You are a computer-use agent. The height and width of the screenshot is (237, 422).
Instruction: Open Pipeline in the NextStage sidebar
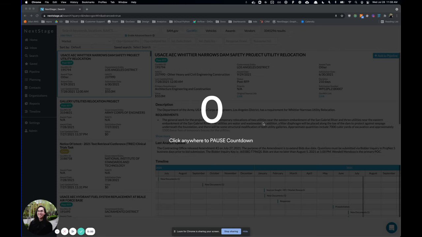coord(32,72)
